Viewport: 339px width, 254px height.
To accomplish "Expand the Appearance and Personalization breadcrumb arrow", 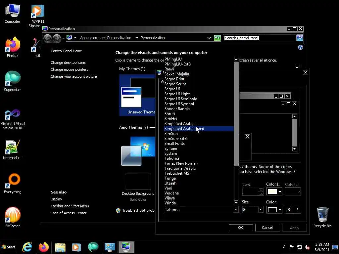I will click(x=137, y=38).
